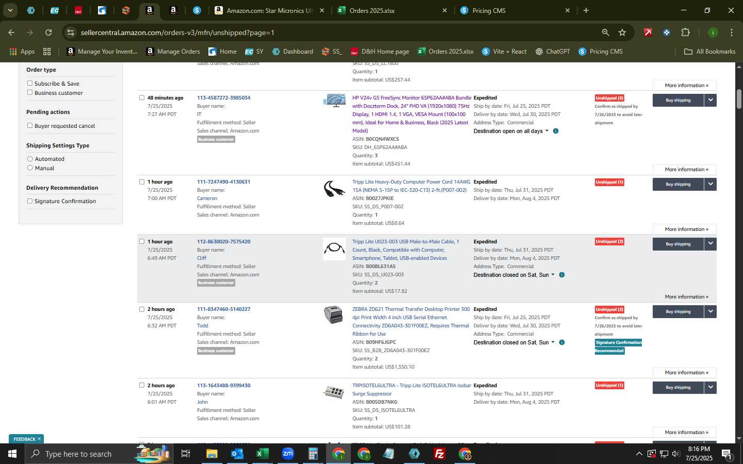Select order 112-8630020-7575420 checkbox
The width and height of the screenshot is (743, 464).
click(x=142, y=241)
